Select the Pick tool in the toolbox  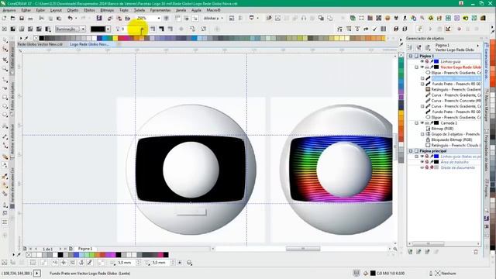pyautogui.click(x=5, y=41)
